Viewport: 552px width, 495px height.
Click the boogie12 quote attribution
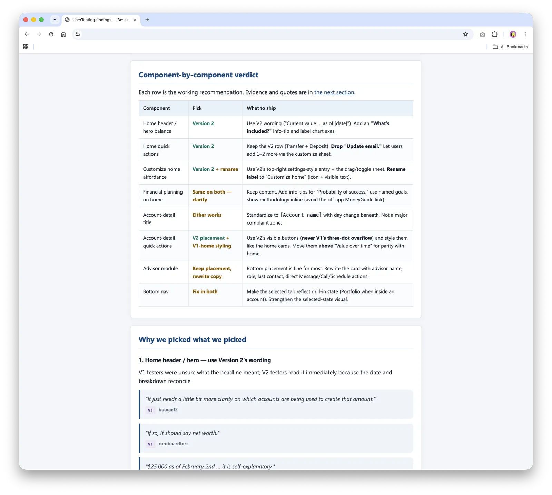click(168, 410)
